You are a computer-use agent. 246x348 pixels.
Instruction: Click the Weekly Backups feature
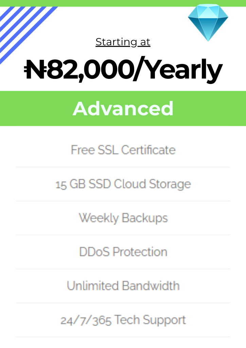click(x=123, y=218)
